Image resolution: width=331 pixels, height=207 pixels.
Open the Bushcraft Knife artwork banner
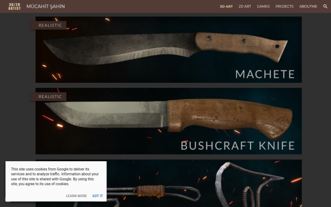[x=168, y=121]
